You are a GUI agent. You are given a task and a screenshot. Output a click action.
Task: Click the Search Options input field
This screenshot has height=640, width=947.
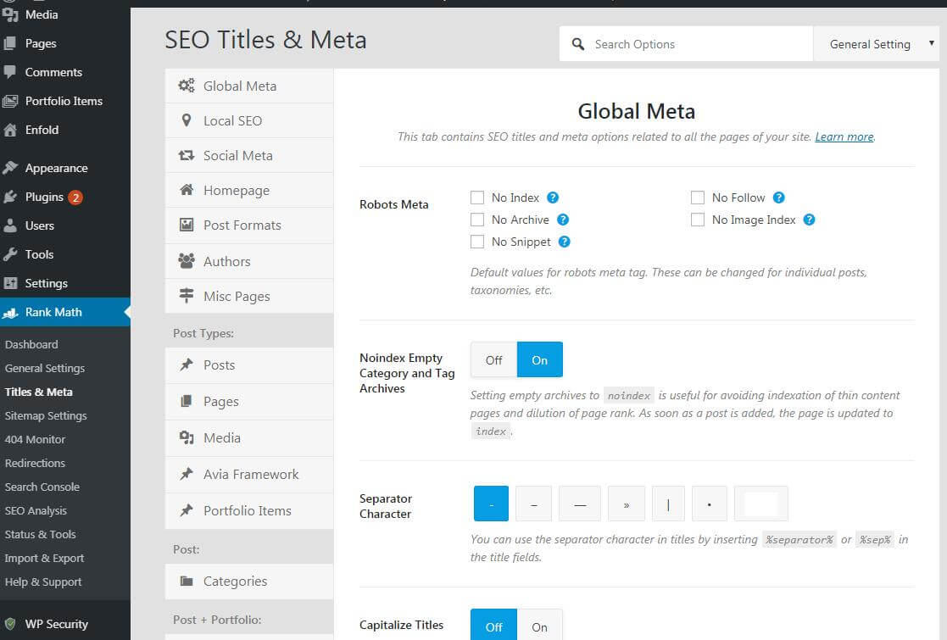pos(695,44)
